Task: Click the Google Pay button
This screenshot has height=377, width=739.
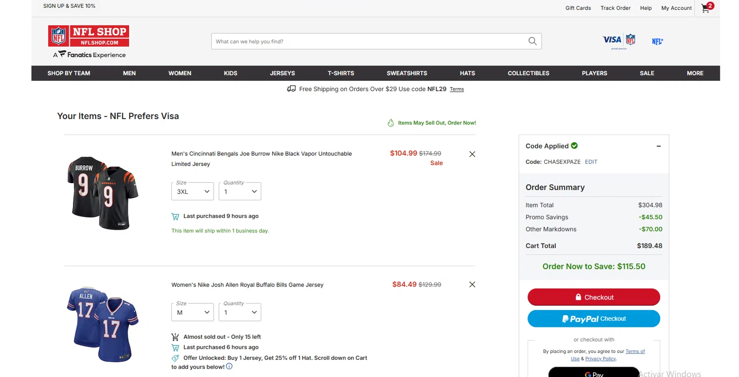Action: pyautogui.click(x=594, y=373)
